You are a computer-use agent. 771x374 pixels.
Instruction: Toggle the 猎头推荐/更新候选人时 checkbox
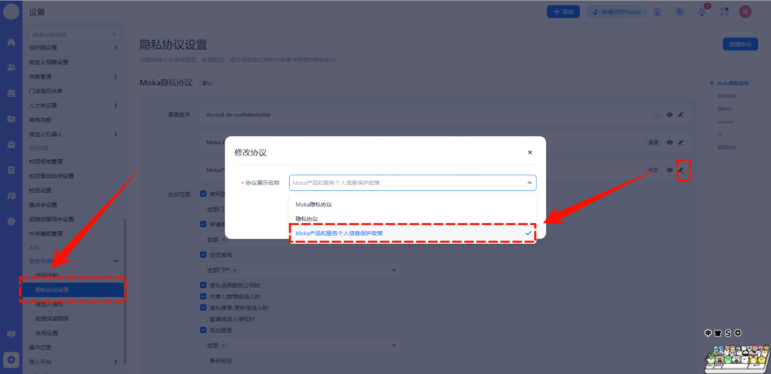tap(203, 307)
